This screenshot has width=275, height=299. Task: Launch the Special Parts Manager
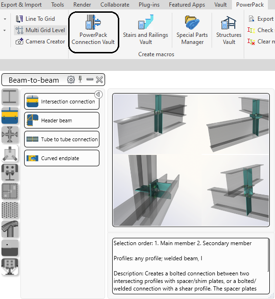click(192, 30)
